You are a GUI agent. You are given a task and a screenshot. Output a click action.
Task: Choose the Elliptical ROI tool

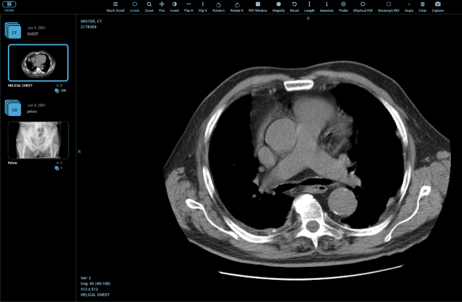tap(362, 6)
